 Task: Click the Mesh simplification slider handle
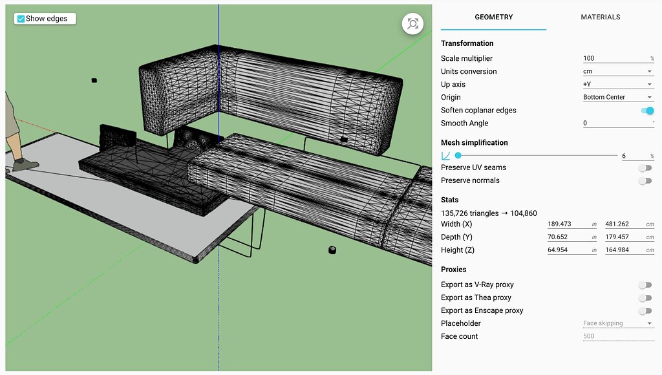[x=458, y=155]
